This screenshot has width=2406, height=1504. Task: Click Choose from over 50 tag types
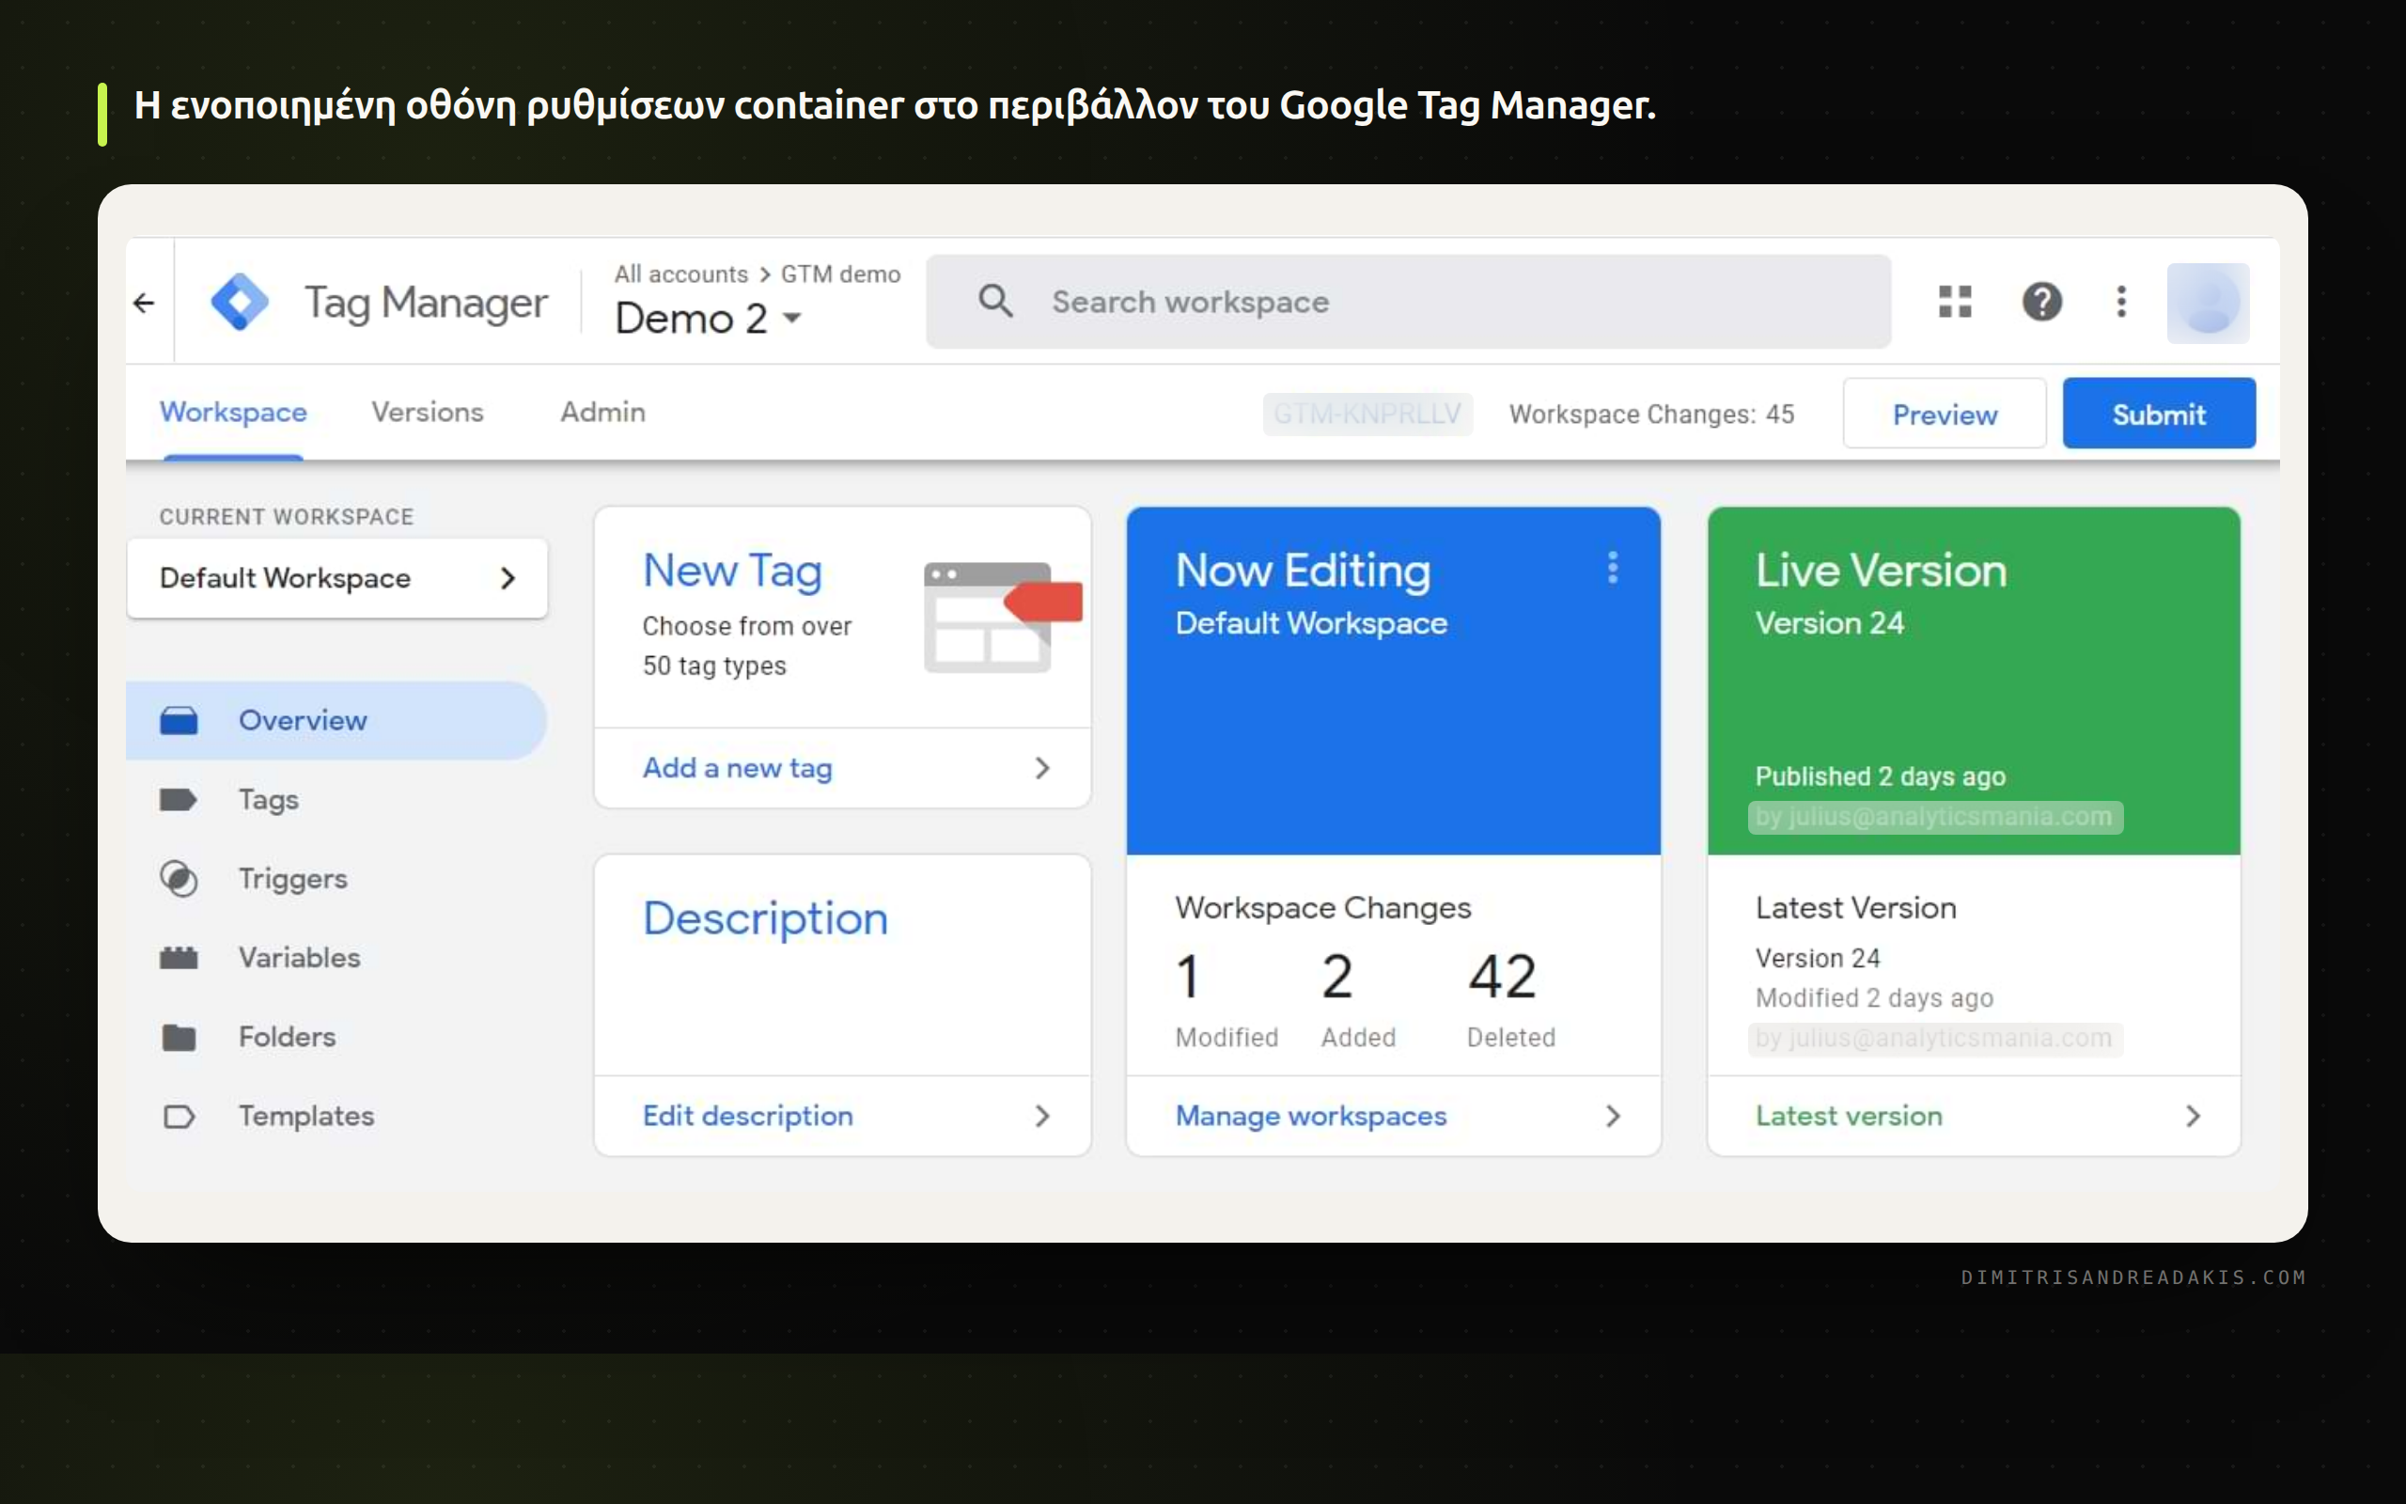(x=746, y=646)
